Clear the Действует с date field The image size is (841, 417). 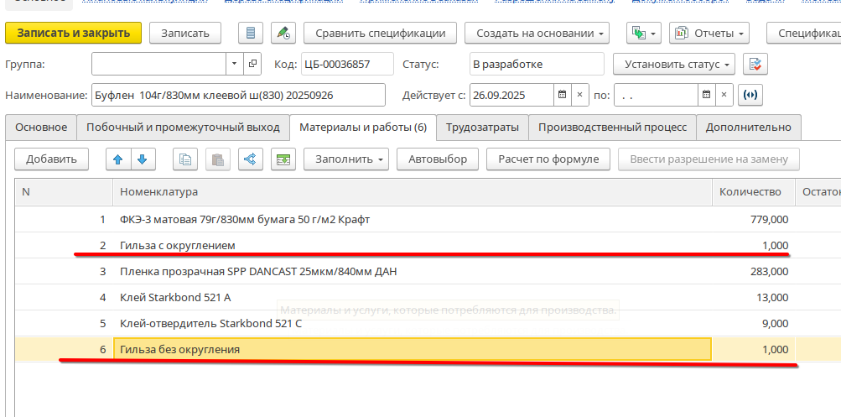580,95
